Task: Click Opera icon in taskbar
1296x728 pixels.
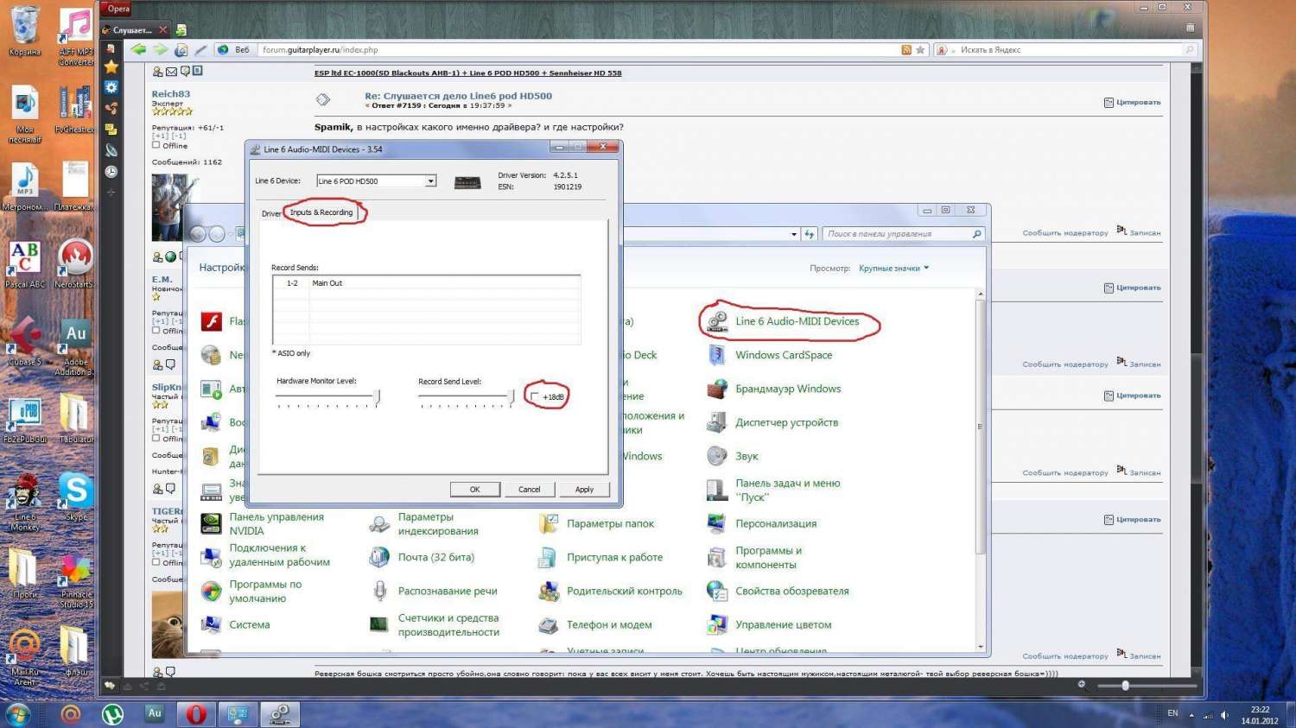Action: [196, 714]
